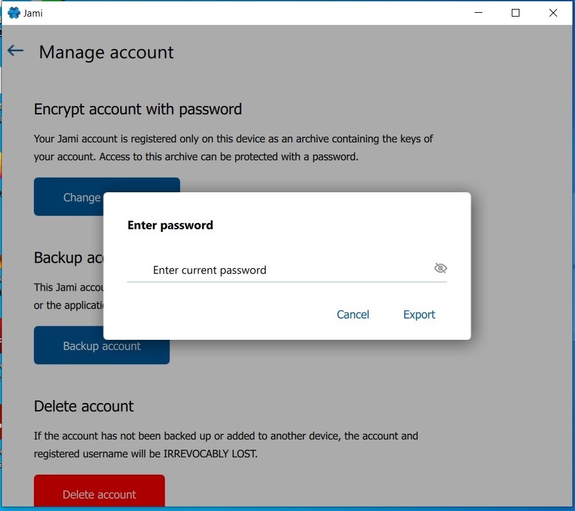Image resolution: width=575 pixels, height=511 pixels.
Task: Toggle password visibility eye icon
Action: pyautogui.click(x=440, y=268)
